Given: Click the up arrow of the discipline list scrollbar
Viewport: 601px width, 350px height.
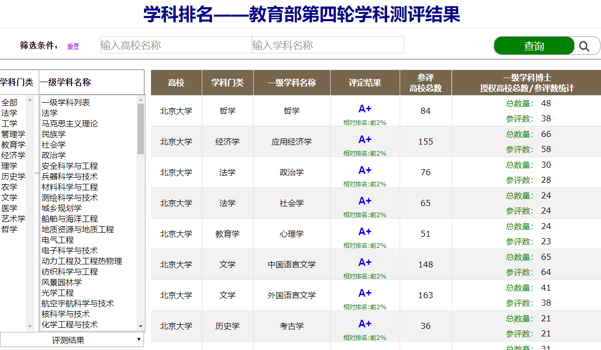Looking at the screenshot, I should click(140, 100).
